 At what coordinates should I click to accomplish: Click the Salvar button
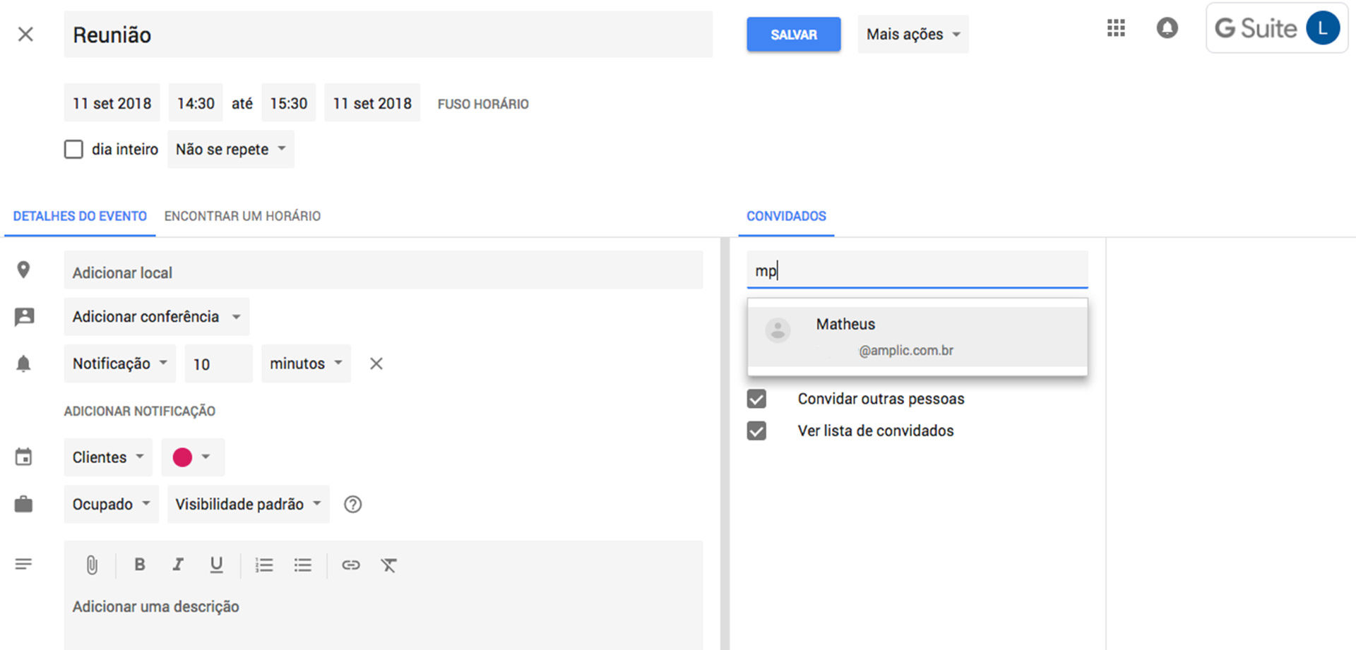(793, 34)
